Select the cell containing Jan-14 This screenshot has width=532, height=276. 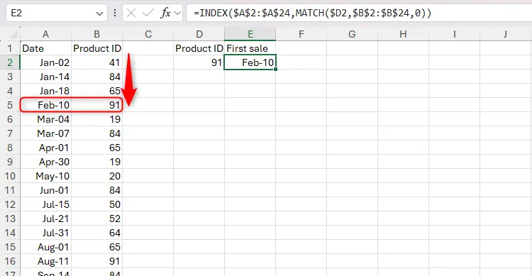click(46, 77)
